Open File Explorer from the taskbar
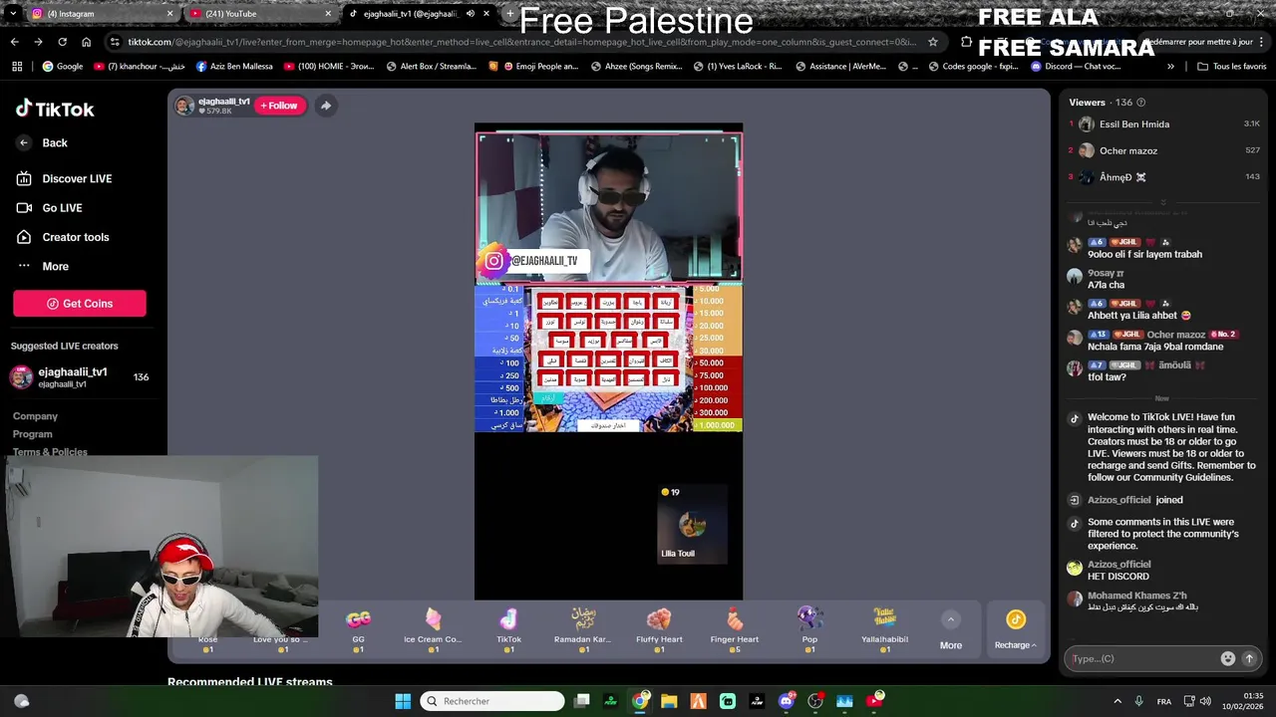 pos(669,701)
